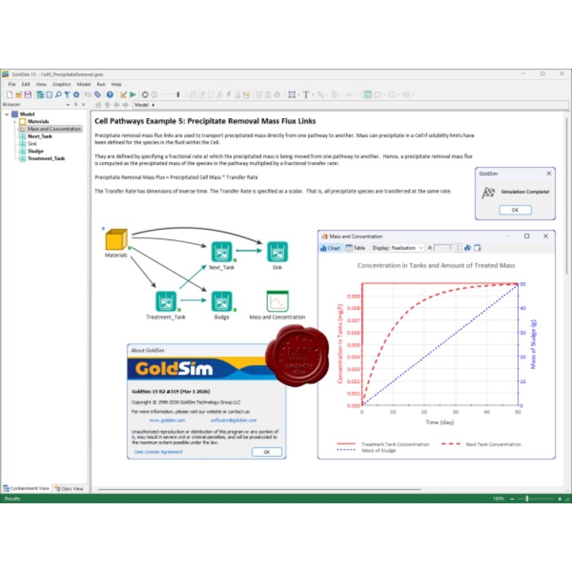Open the software@goldsim.com email link
Screen dimensions: 572x572
click(233, 420)
